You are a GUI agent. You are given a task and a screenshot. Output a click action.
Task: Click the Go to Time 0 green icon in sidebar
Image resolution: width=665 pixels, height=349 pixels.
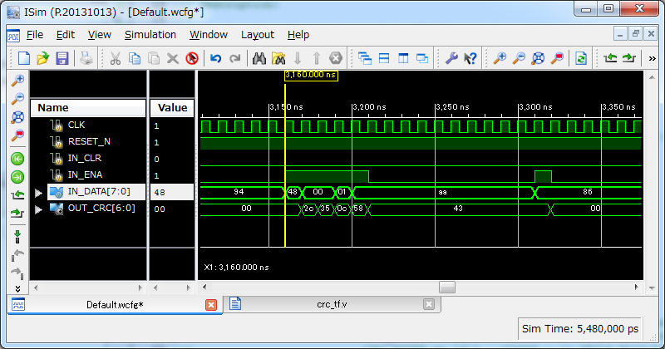coord(17,159)
